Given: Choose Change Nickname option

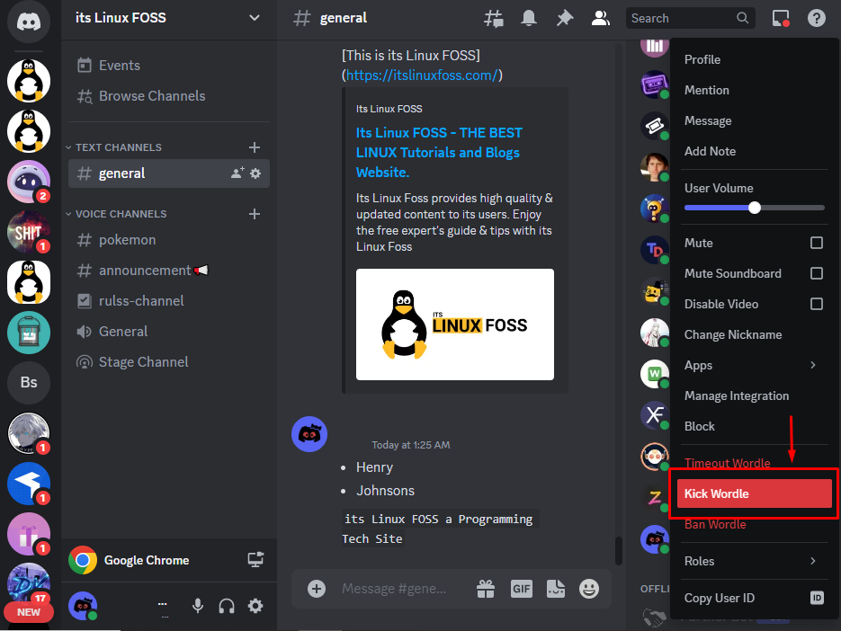Looking at the screenshot, I should tap(754, 334).
